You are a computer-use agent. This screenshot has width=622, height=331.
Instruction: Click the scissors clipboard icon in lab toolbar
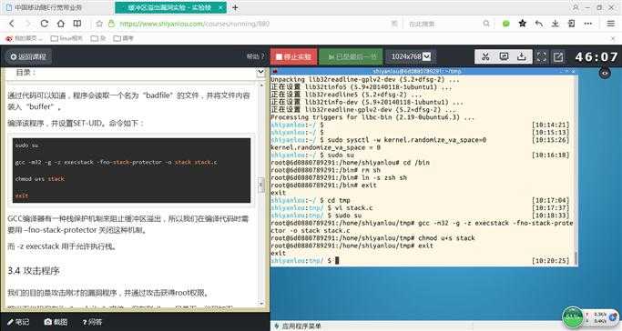(485, 56)
